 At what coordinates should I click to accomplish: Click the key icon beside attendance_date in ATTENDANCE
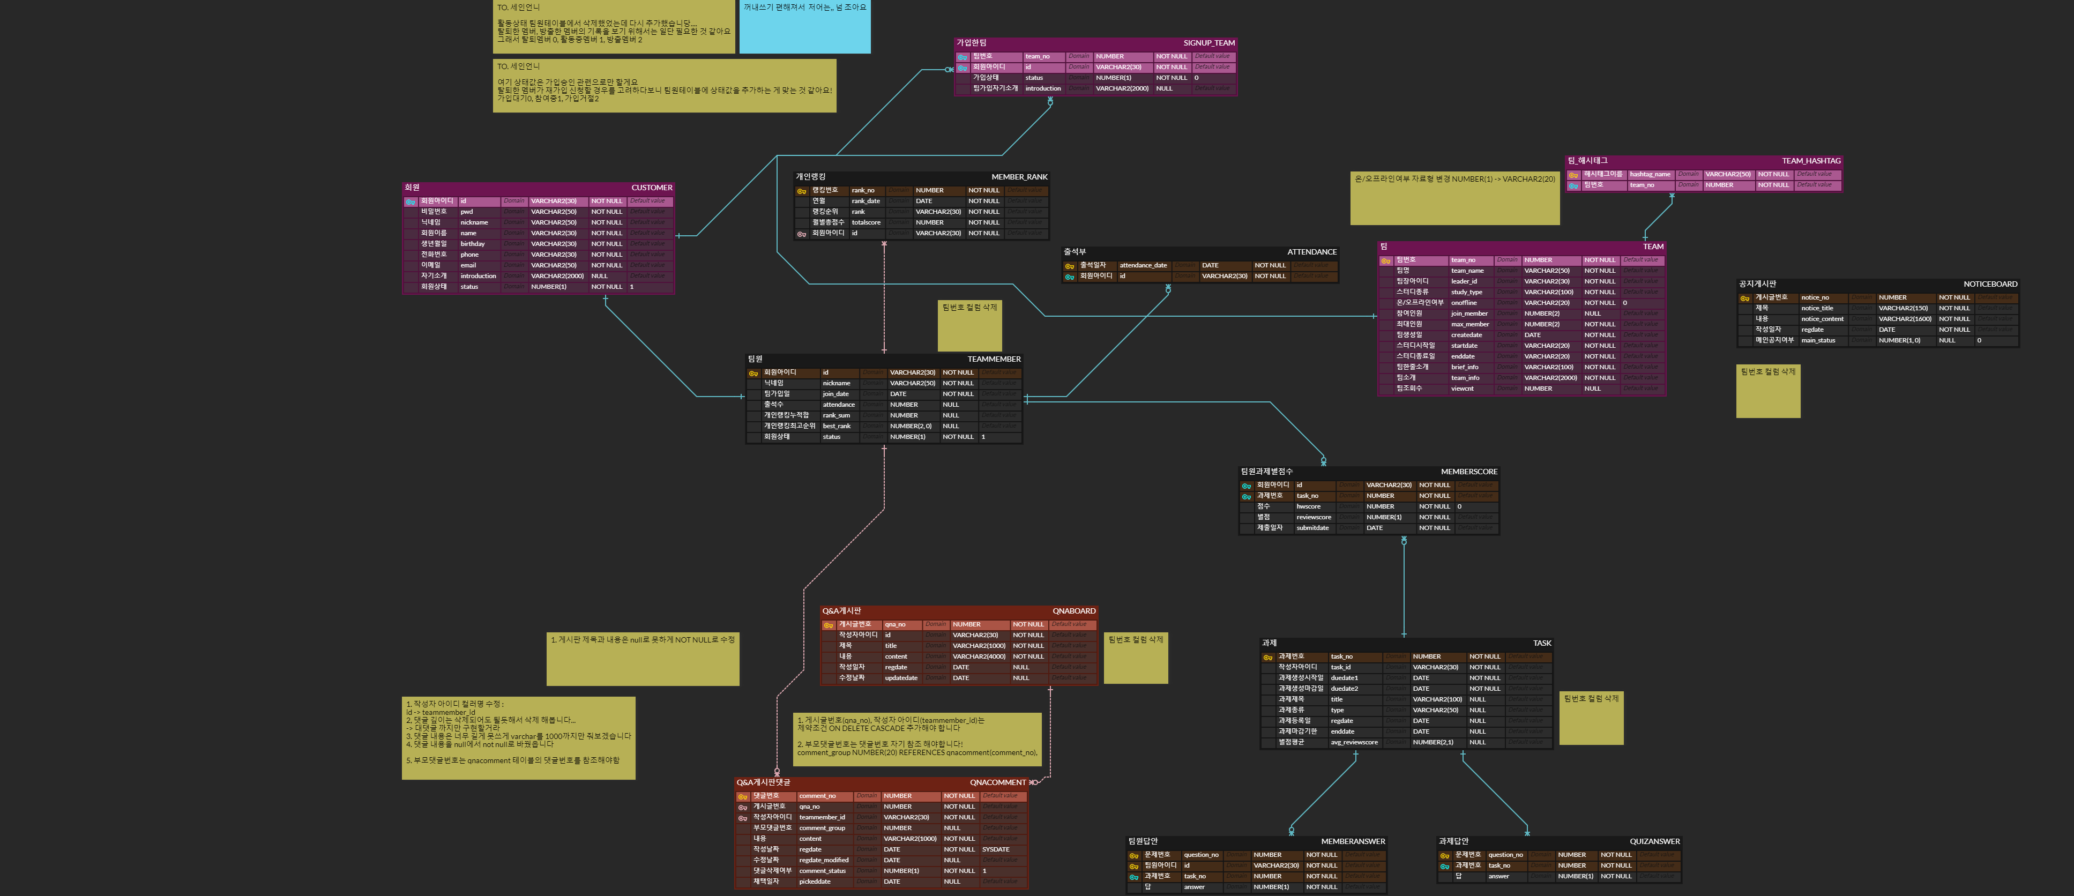pos(1070,265)
